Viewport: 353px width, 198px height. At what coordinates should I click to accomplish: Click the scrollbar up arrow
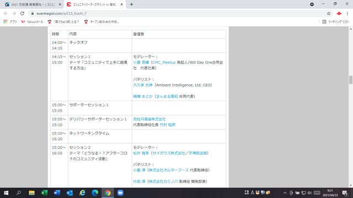point(351,29)
